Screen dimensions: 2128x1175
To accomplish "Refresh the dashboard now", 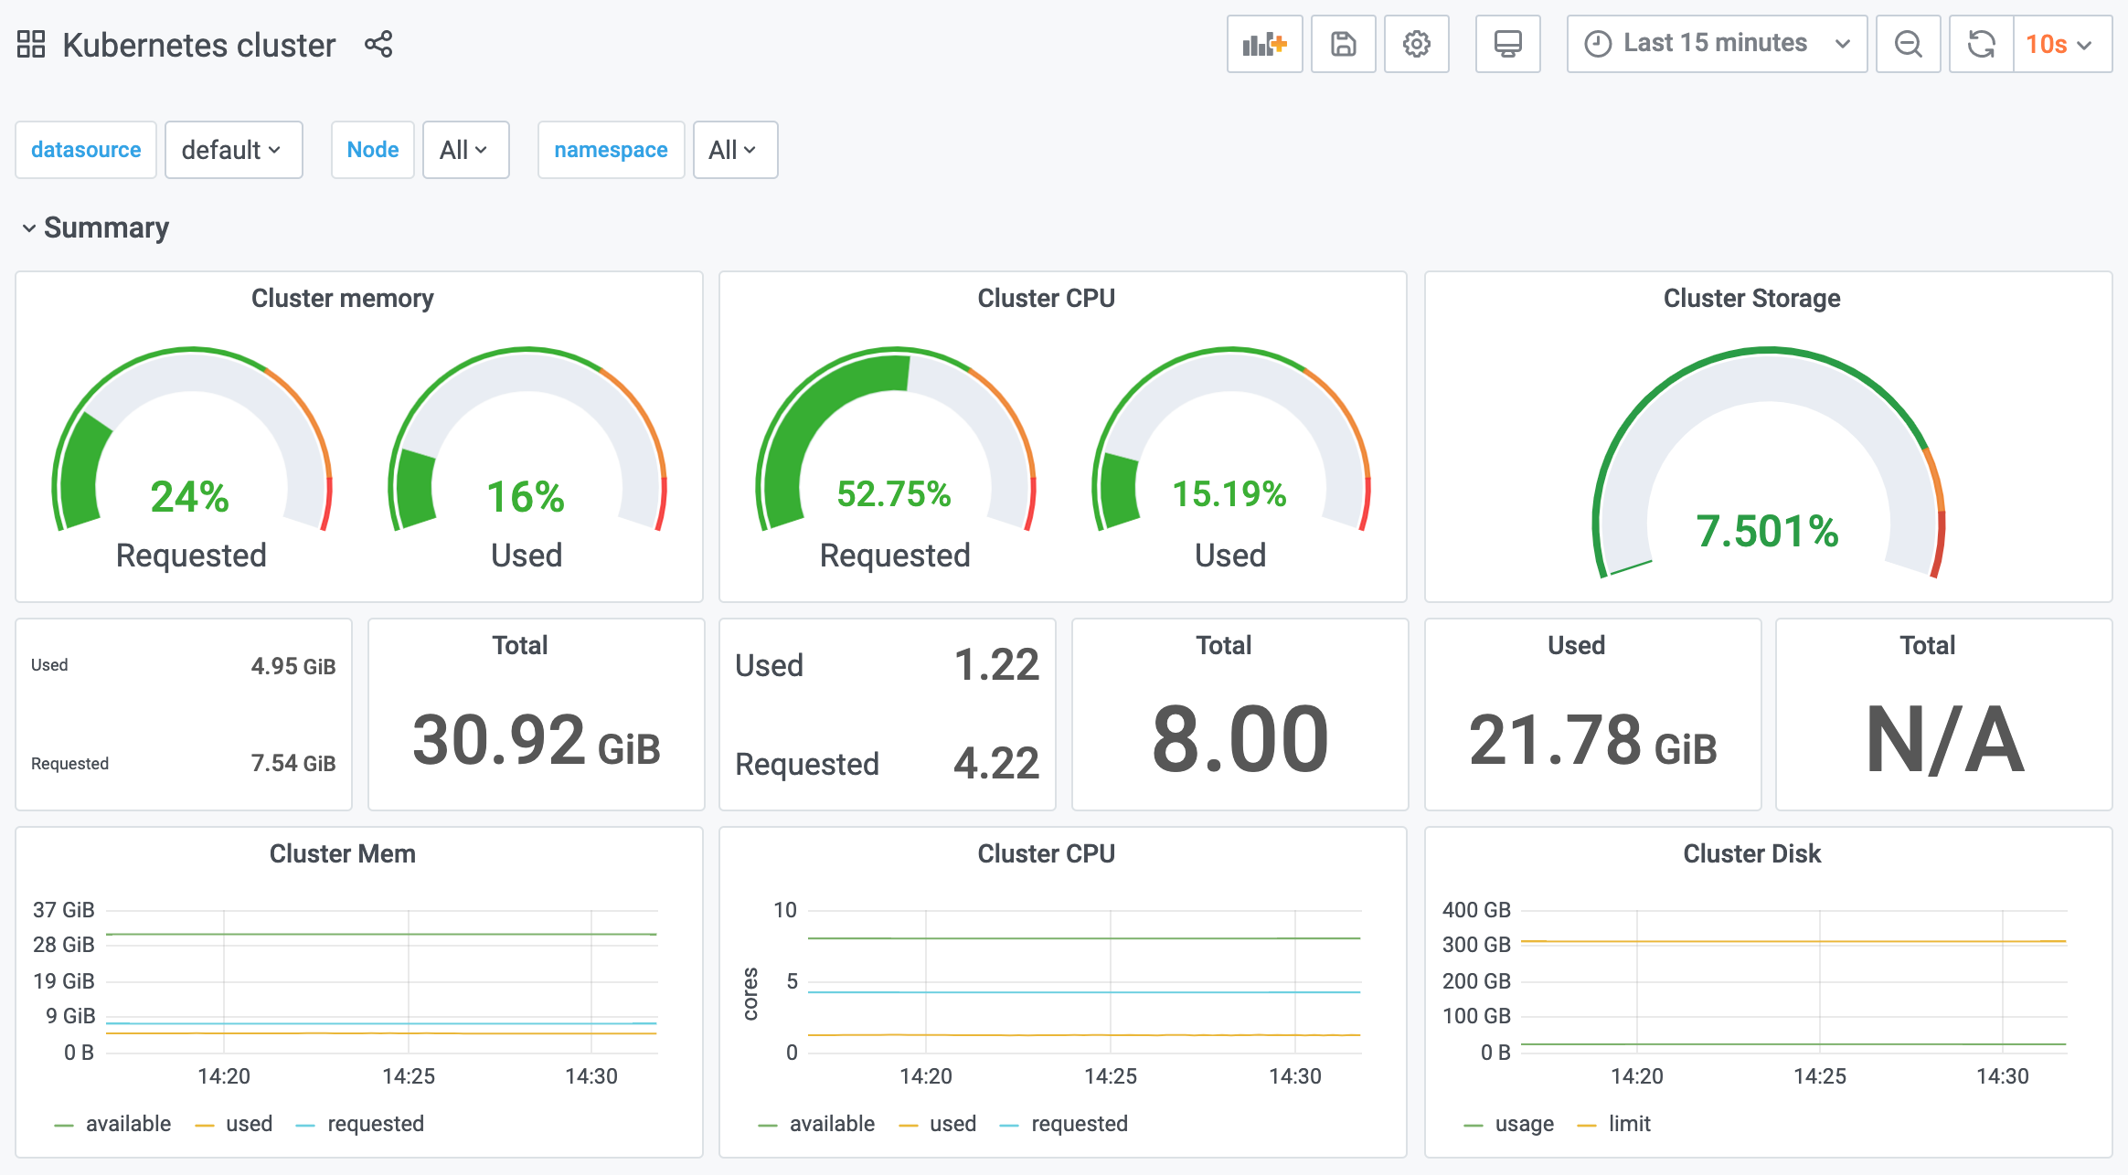I will [x=1981, y=44].
